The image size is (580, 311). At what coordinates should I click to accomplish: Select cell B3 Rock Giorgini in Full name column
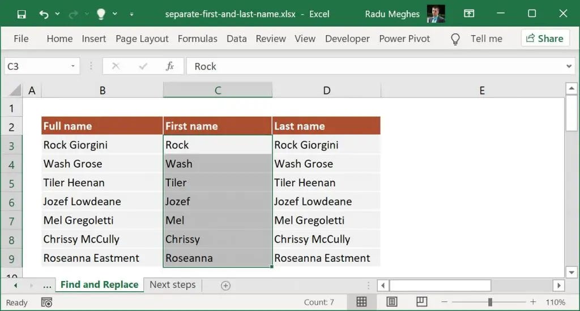coord(102,145)
